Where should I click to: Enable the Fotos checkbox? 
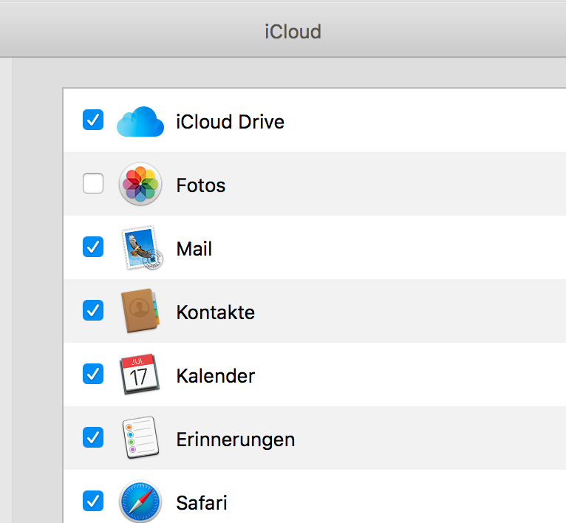[x=93, y=183]
